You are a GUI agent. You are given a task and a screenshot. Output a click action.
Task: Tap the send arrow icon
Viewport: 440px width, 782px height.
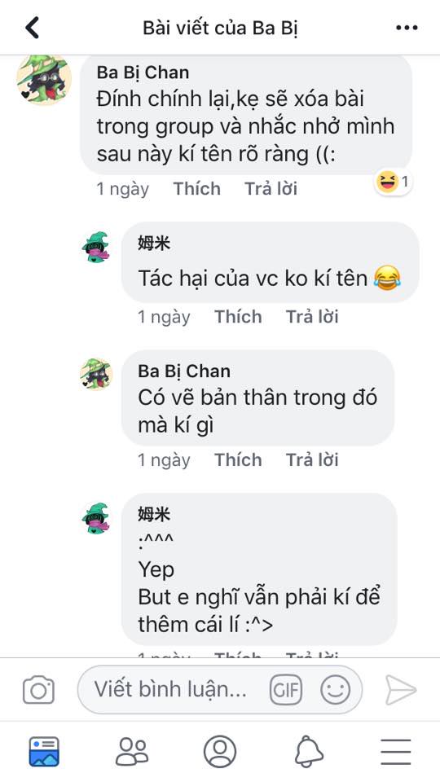401,690
